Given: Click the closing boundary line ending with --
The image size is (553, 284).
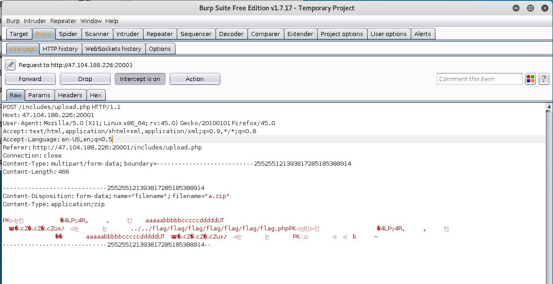Looking at the screenshot, I should tap(107, 245).
